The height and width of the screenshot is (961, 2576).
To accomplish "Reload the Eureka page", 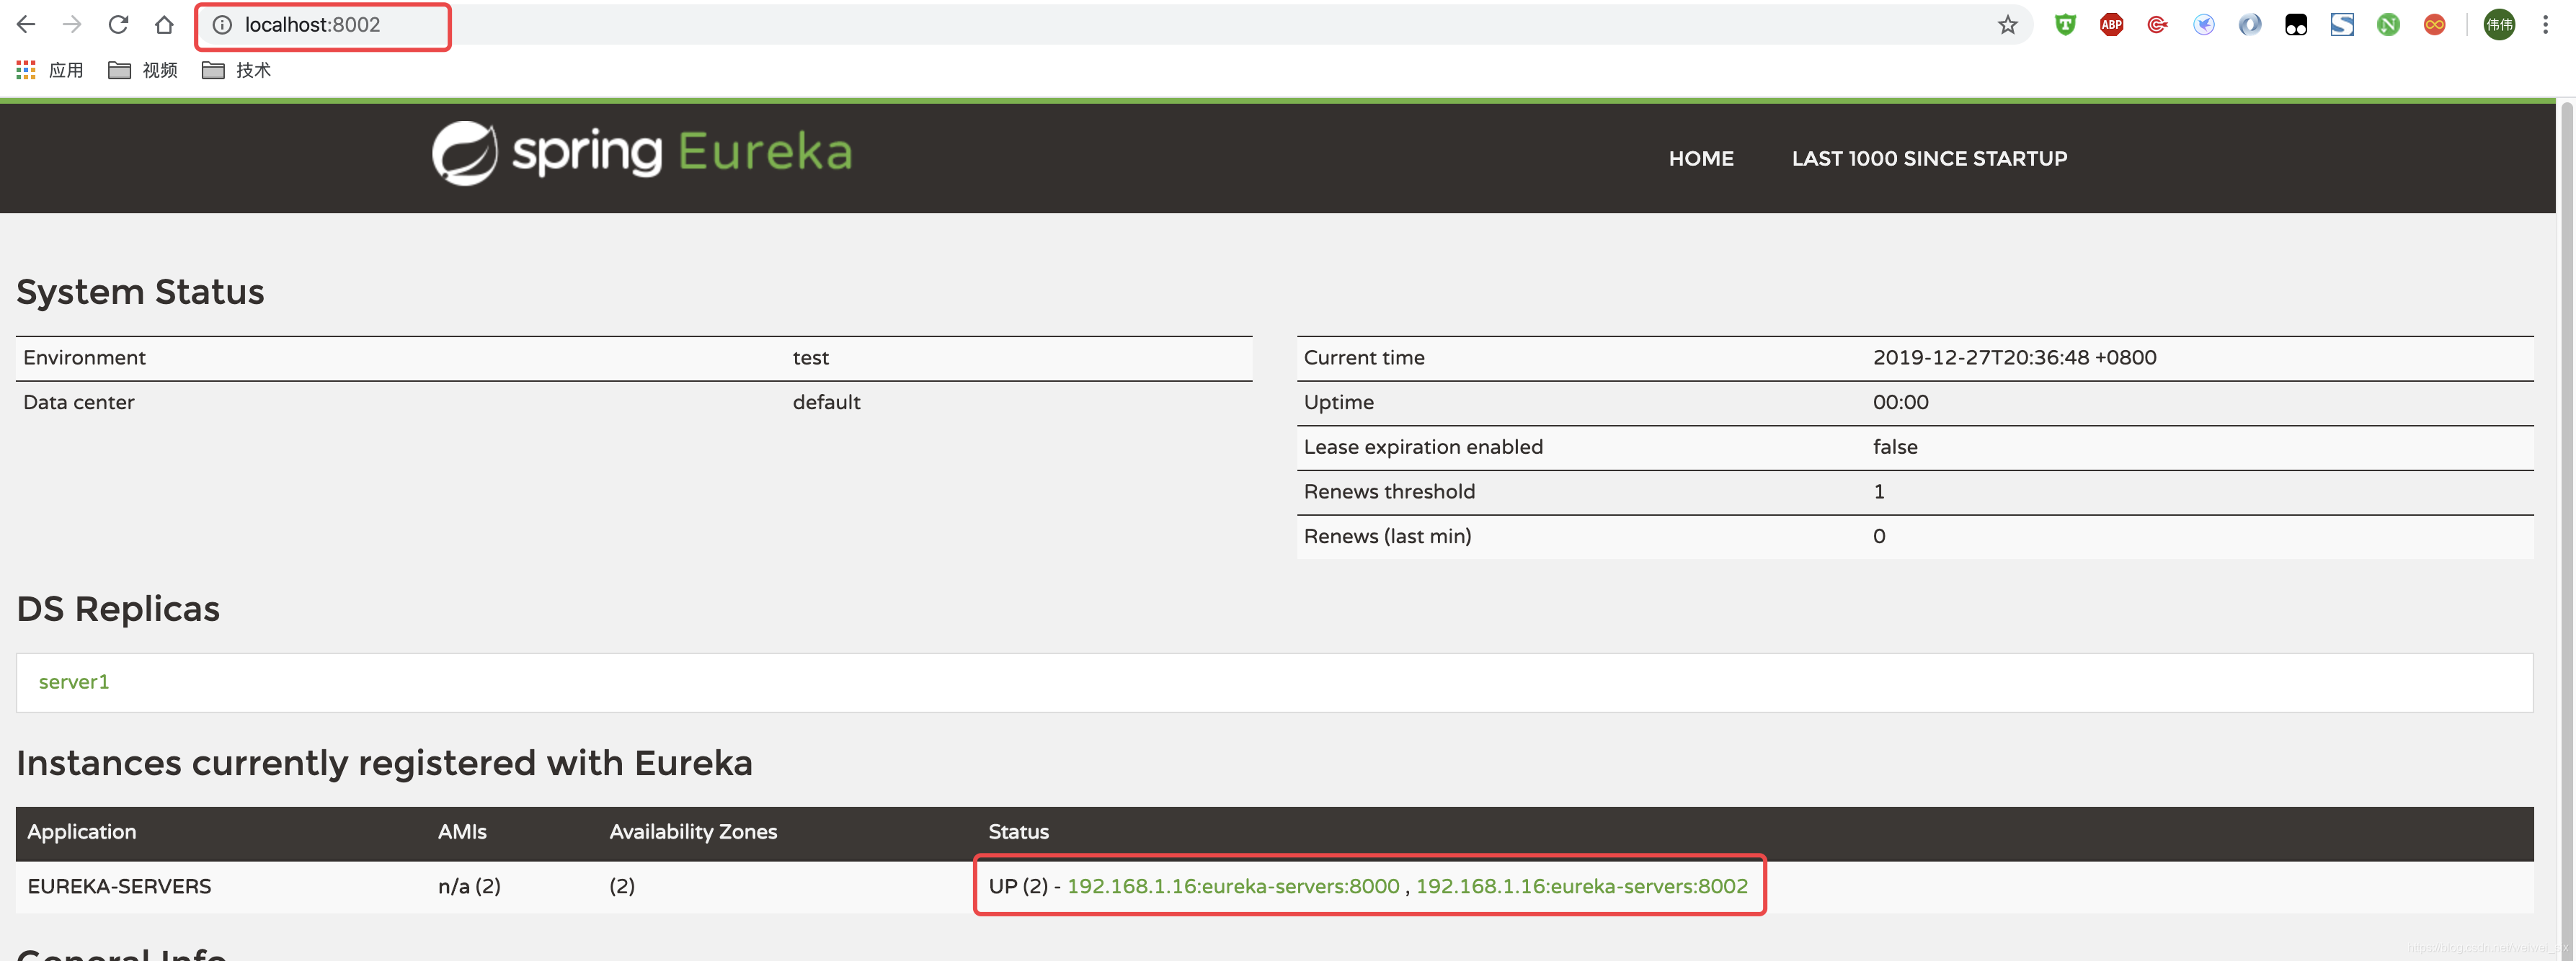I will click(118, 24).
